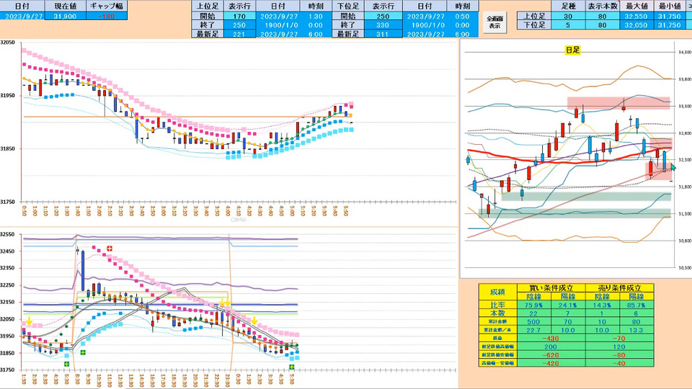Select the 損益 value -430
This screenshot has width=692, height=389.
pos(550,339)
